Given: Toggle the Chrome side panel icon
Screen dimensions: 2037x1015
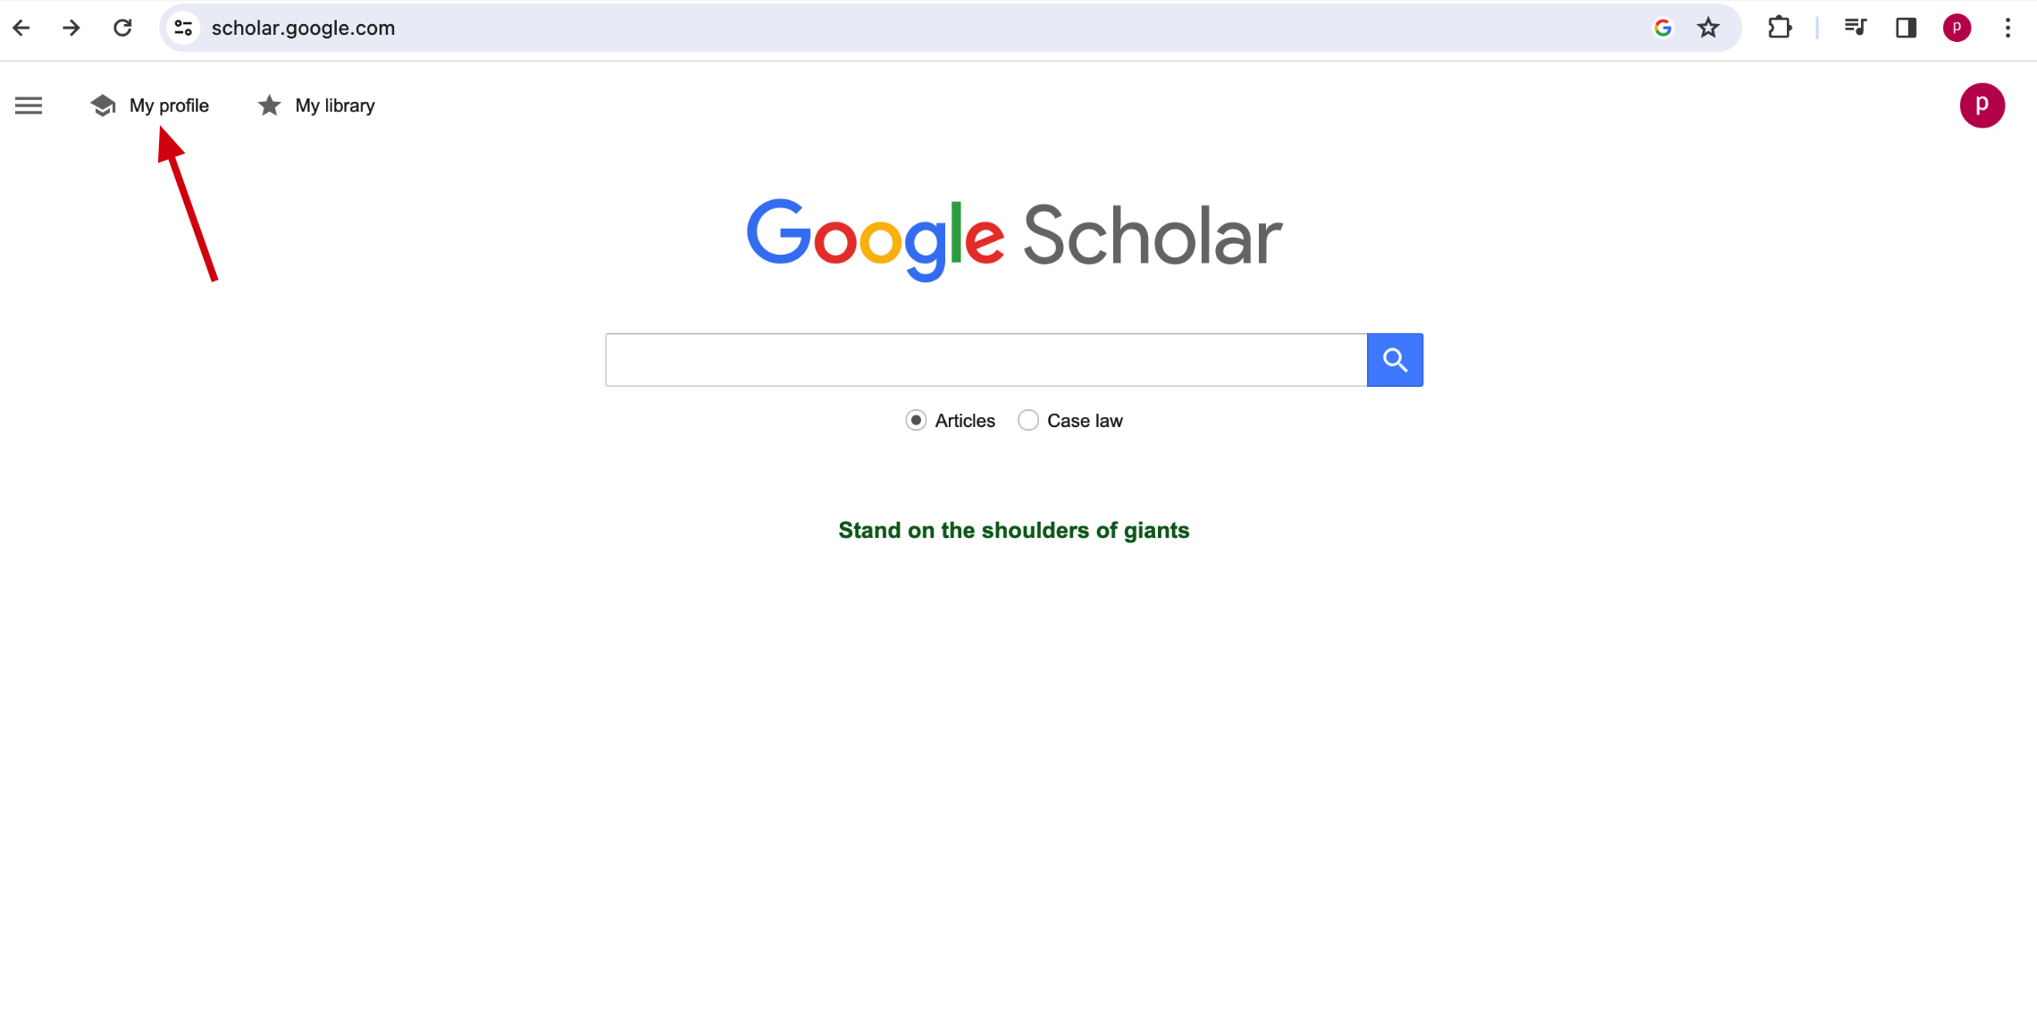Looking at the screenshot, I should click(1906, 28).
